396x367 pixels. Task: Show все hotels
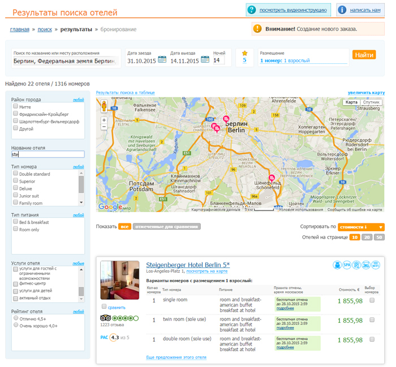tap(125, 227)
